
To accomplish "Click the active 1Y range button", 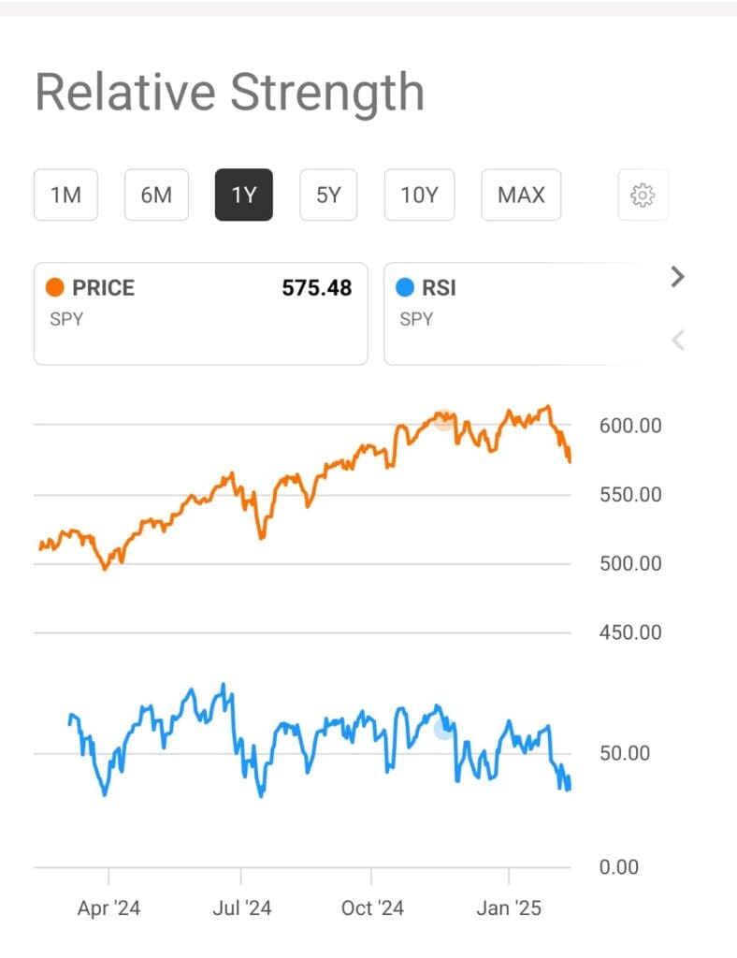I will tap(243, 195).
